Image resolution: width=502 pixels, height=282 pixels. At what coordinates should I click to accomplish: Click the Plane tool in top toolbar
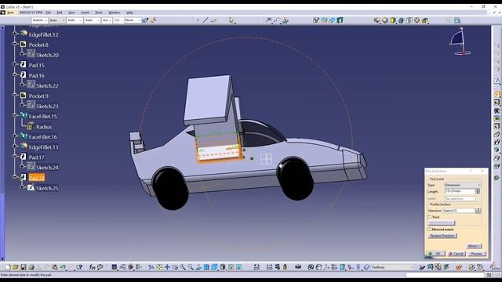point(213,20)
